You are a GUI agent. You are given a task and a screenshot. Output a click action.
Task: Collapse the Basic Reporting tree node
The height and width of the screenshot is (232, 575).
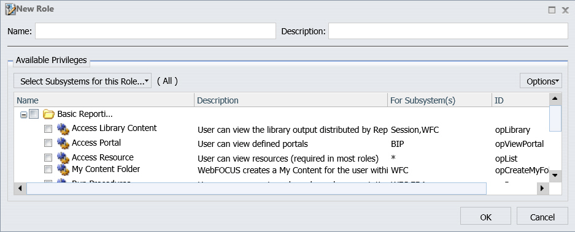(23, 115)
